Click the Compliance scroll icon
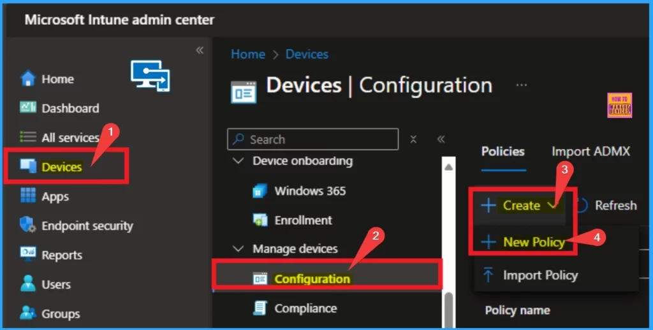Screen dimensions: 653x330 pyautogui.click(x=260, y=308)
